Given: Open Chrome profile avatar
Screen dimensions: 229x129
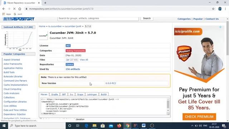Looking at the screenshot, I should click(x=220, y=9).
